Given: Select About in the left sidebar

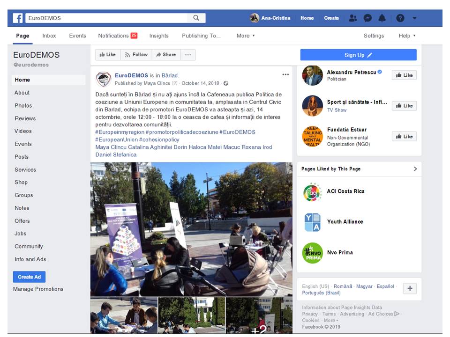Looking at the screenshot, I should [22, 93].
